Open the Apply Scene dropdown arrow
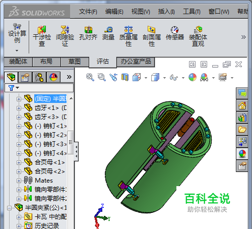The height and width of the screenshot is (229, 252). click(x=213, y=78)
